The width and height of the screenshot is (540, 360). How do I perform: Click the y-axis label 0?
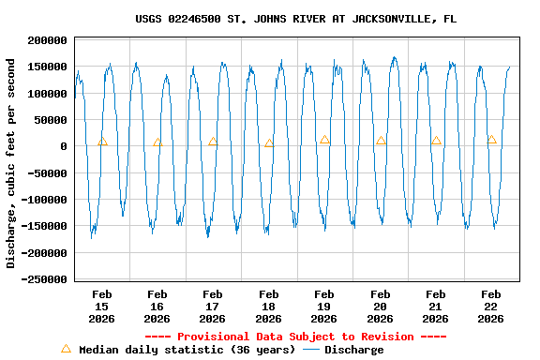click(x=64, y=147)
